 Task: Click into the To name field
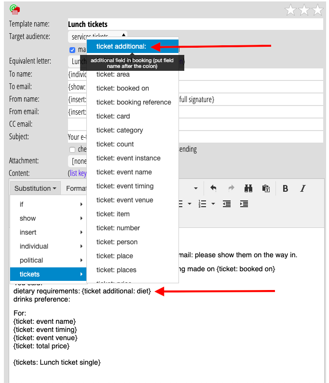pos(195,74)
